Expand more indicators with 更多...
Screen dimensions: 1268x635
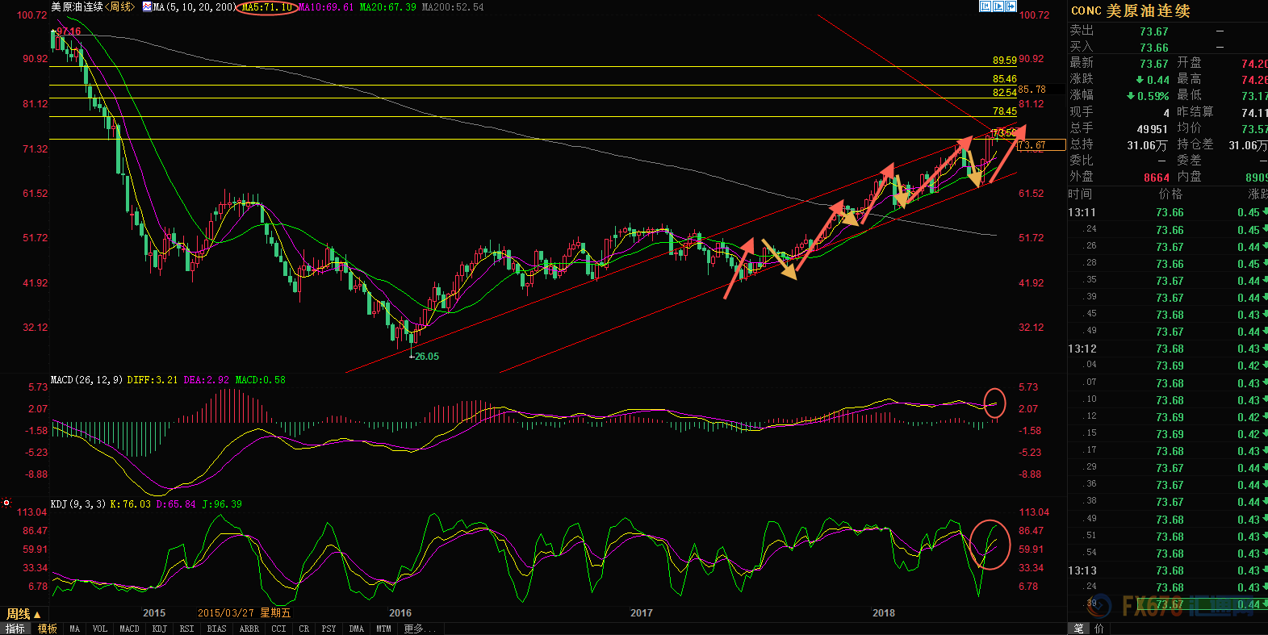click(x=417, y=629)
